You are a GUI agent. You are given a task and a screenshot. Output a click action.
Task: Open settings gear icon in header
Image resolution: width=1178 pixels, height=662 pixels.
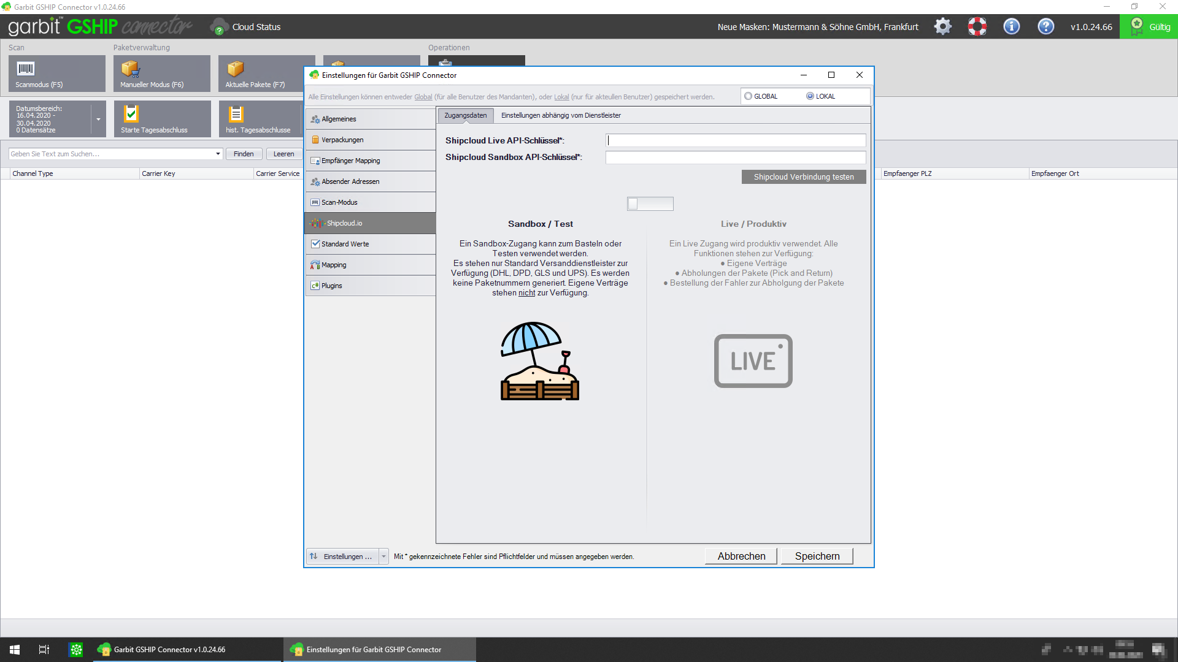pyautogui.click(x=943, y=26)
